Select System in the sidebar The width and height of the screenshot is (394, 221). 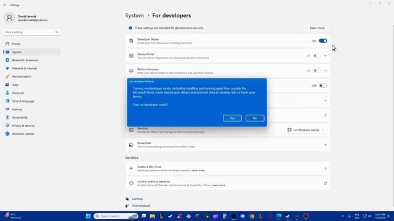click(32, 52)
